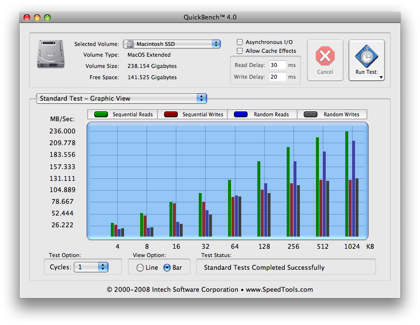Image resolution: width=420 pixels, height=325 pixels.
Task: Click the blue Random Reads swatch
Action: click(241, 114)
